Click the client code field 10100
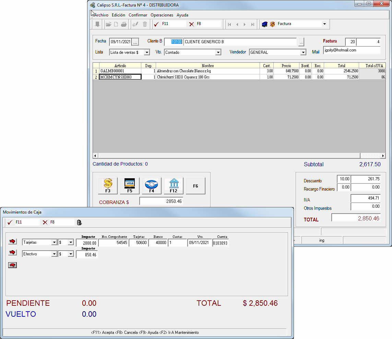 (174, 42)
